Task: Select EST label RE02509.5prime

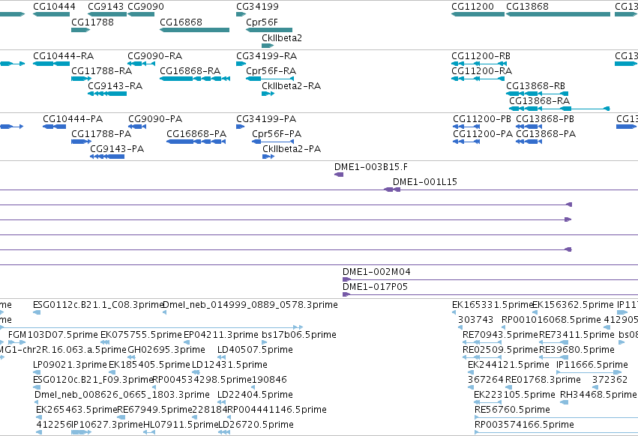Action: click(501, 350)
